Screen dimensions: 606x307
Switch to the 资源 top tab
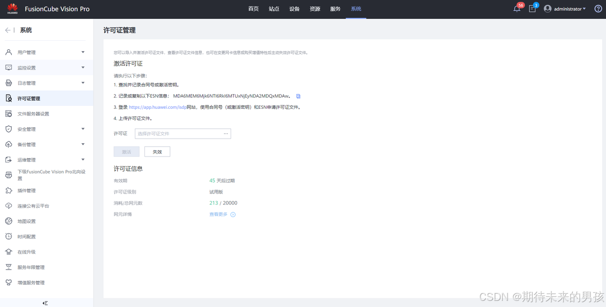[x=315, y=9]
